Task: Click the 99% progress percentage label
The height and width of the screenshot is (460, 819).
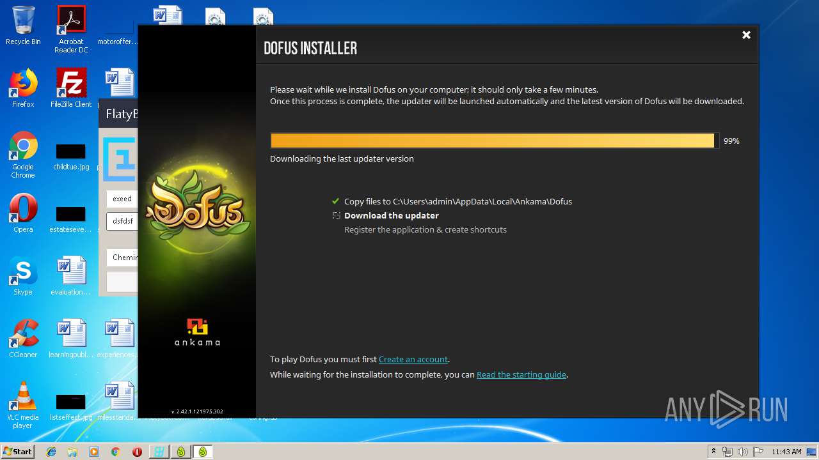Action: click(x=731, y=141)
